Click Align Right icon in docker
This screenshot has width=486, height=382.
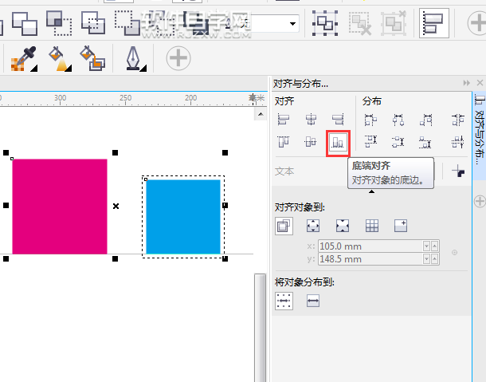(x=338, y=119)
